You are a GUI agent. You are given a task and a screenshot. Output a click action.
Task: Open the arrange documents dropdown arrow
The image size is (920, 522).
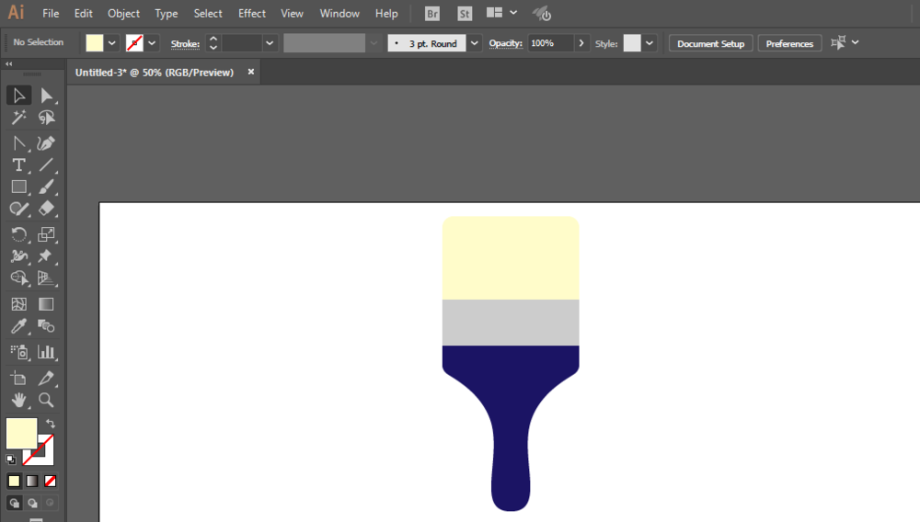tap(513, 12)
